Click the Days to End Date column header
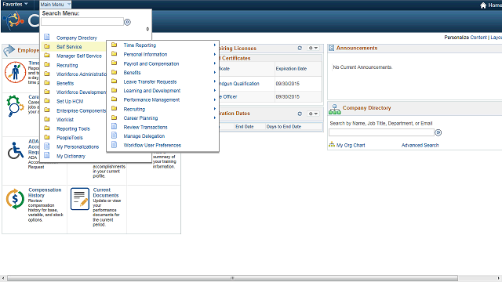502x282 pixels. [x=284, y=127]
